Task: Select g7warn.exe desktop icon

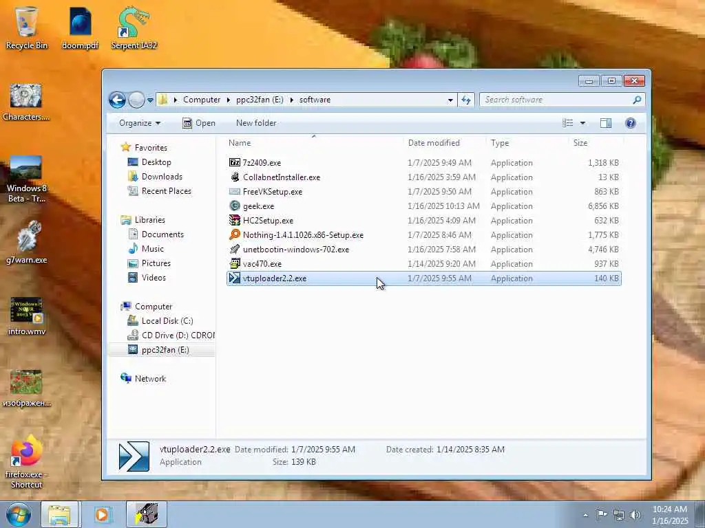Action: [27, 243]
